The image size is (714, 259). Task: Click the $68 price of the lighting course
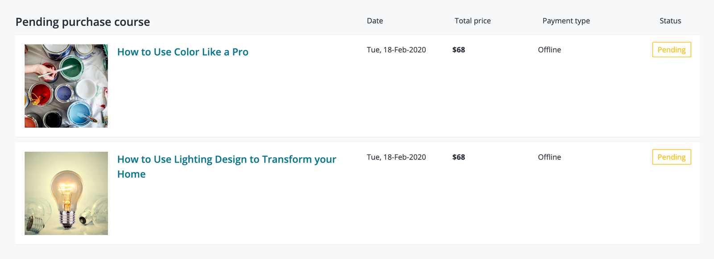pyautogui.click(x=459, y=157)
